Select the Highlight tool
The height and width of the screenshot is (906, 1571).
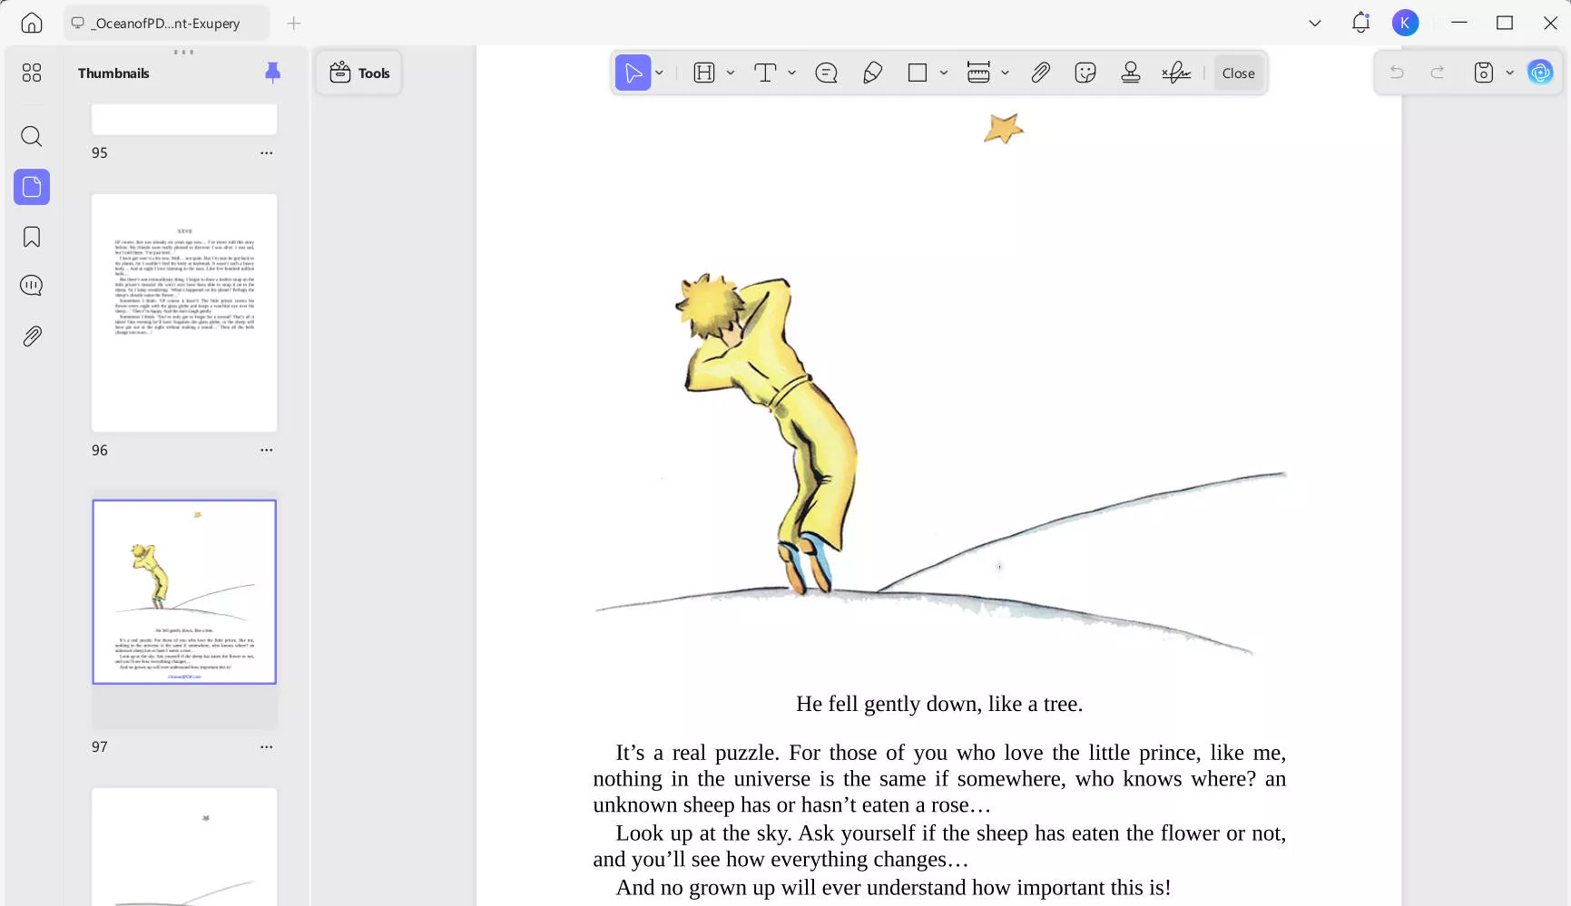[x=703, y=73]
